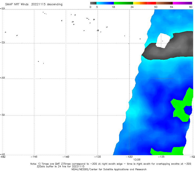The width and height of the screenshot is (195, 171).
Task: Click the latitude label '-35'
Action: click(x=2, y=115)
